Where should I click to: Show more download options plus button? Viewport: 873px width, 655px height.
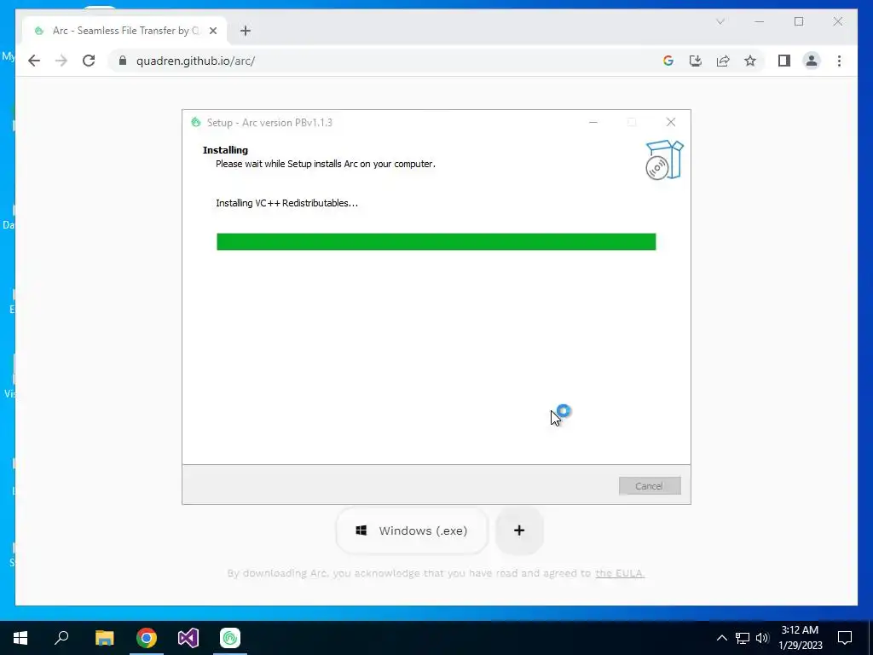click(519, 530)
